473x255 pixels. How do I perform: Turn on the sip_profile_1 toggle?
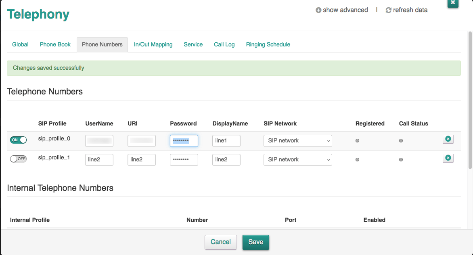coord(19,159)
